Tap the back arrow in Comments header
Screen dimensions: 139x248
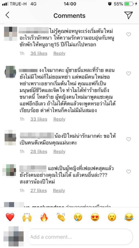[7, 15]
